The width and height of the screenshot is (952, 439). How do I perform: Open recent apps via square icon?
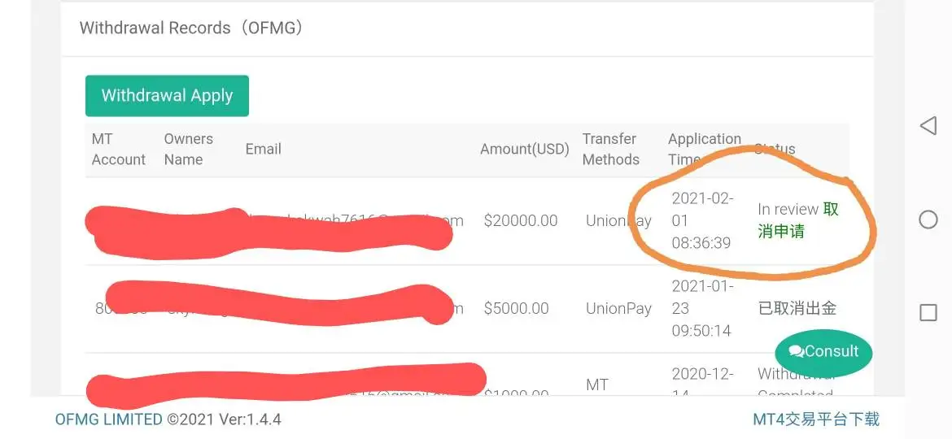pyautogui.click(x=928, y=313)
